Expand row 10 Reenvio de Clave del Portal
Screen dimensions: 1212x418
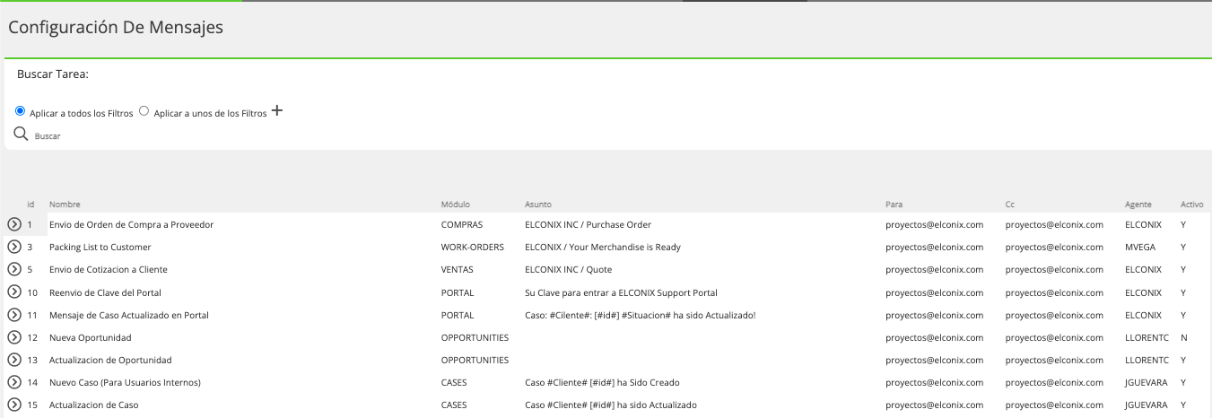(x=14, y=292)
